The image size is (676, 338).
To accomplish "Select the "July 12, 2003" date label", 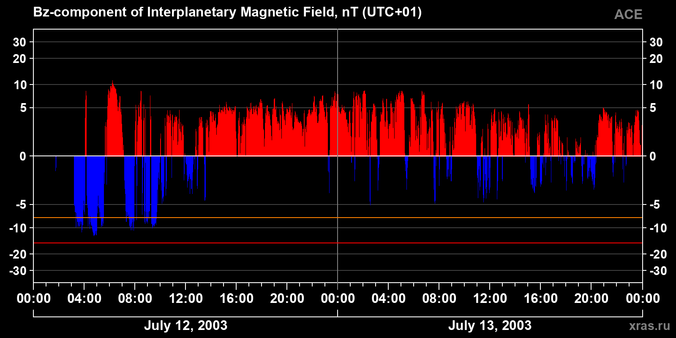I will pos(186,325).
